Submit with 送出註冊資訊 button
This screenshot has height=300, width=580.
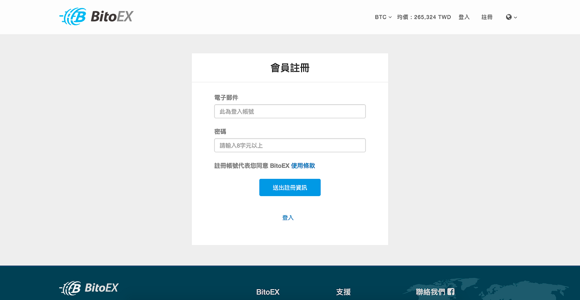click(290, 187)
